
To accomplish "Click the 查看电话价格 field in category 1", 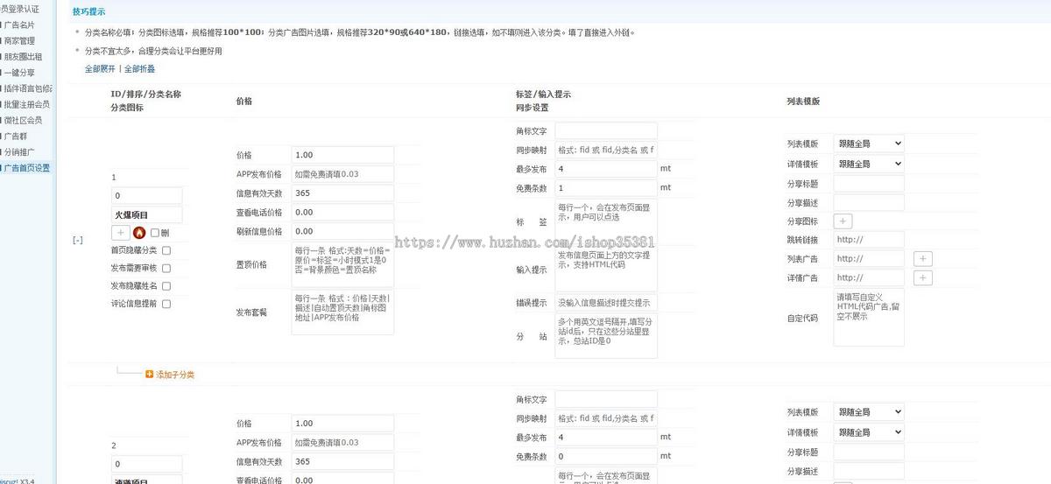I will [342, 212].
